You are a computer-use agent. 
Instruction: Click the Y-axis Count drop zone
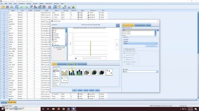point(71,44)
